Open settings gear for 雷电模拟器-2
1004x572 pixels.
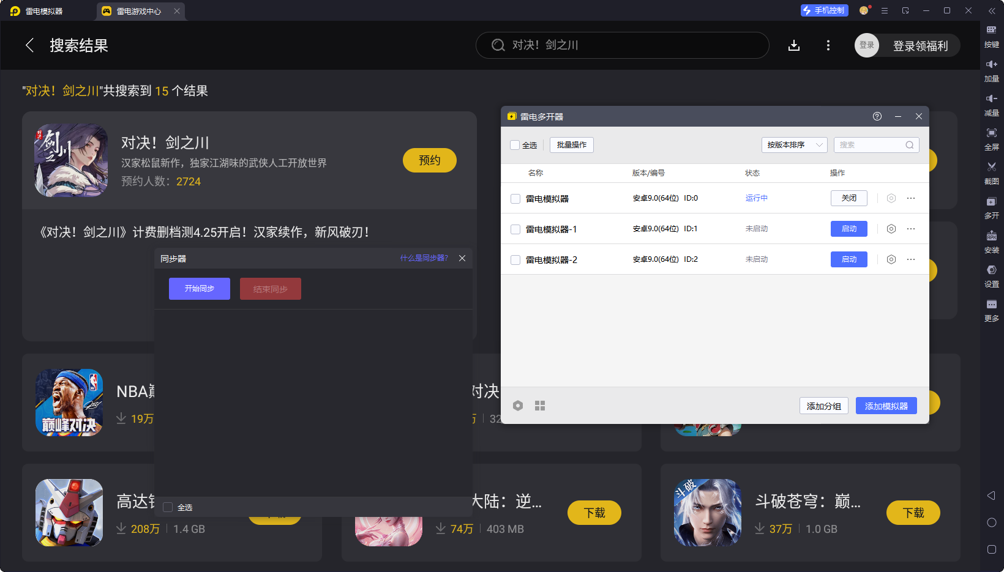pyautogui.click(x=891, y=259)
